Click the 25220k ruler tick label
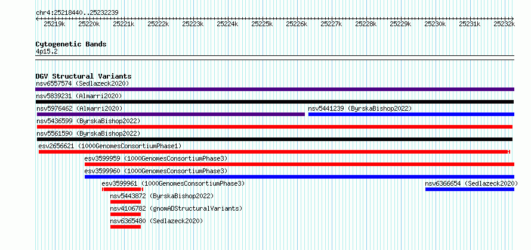 89,24
